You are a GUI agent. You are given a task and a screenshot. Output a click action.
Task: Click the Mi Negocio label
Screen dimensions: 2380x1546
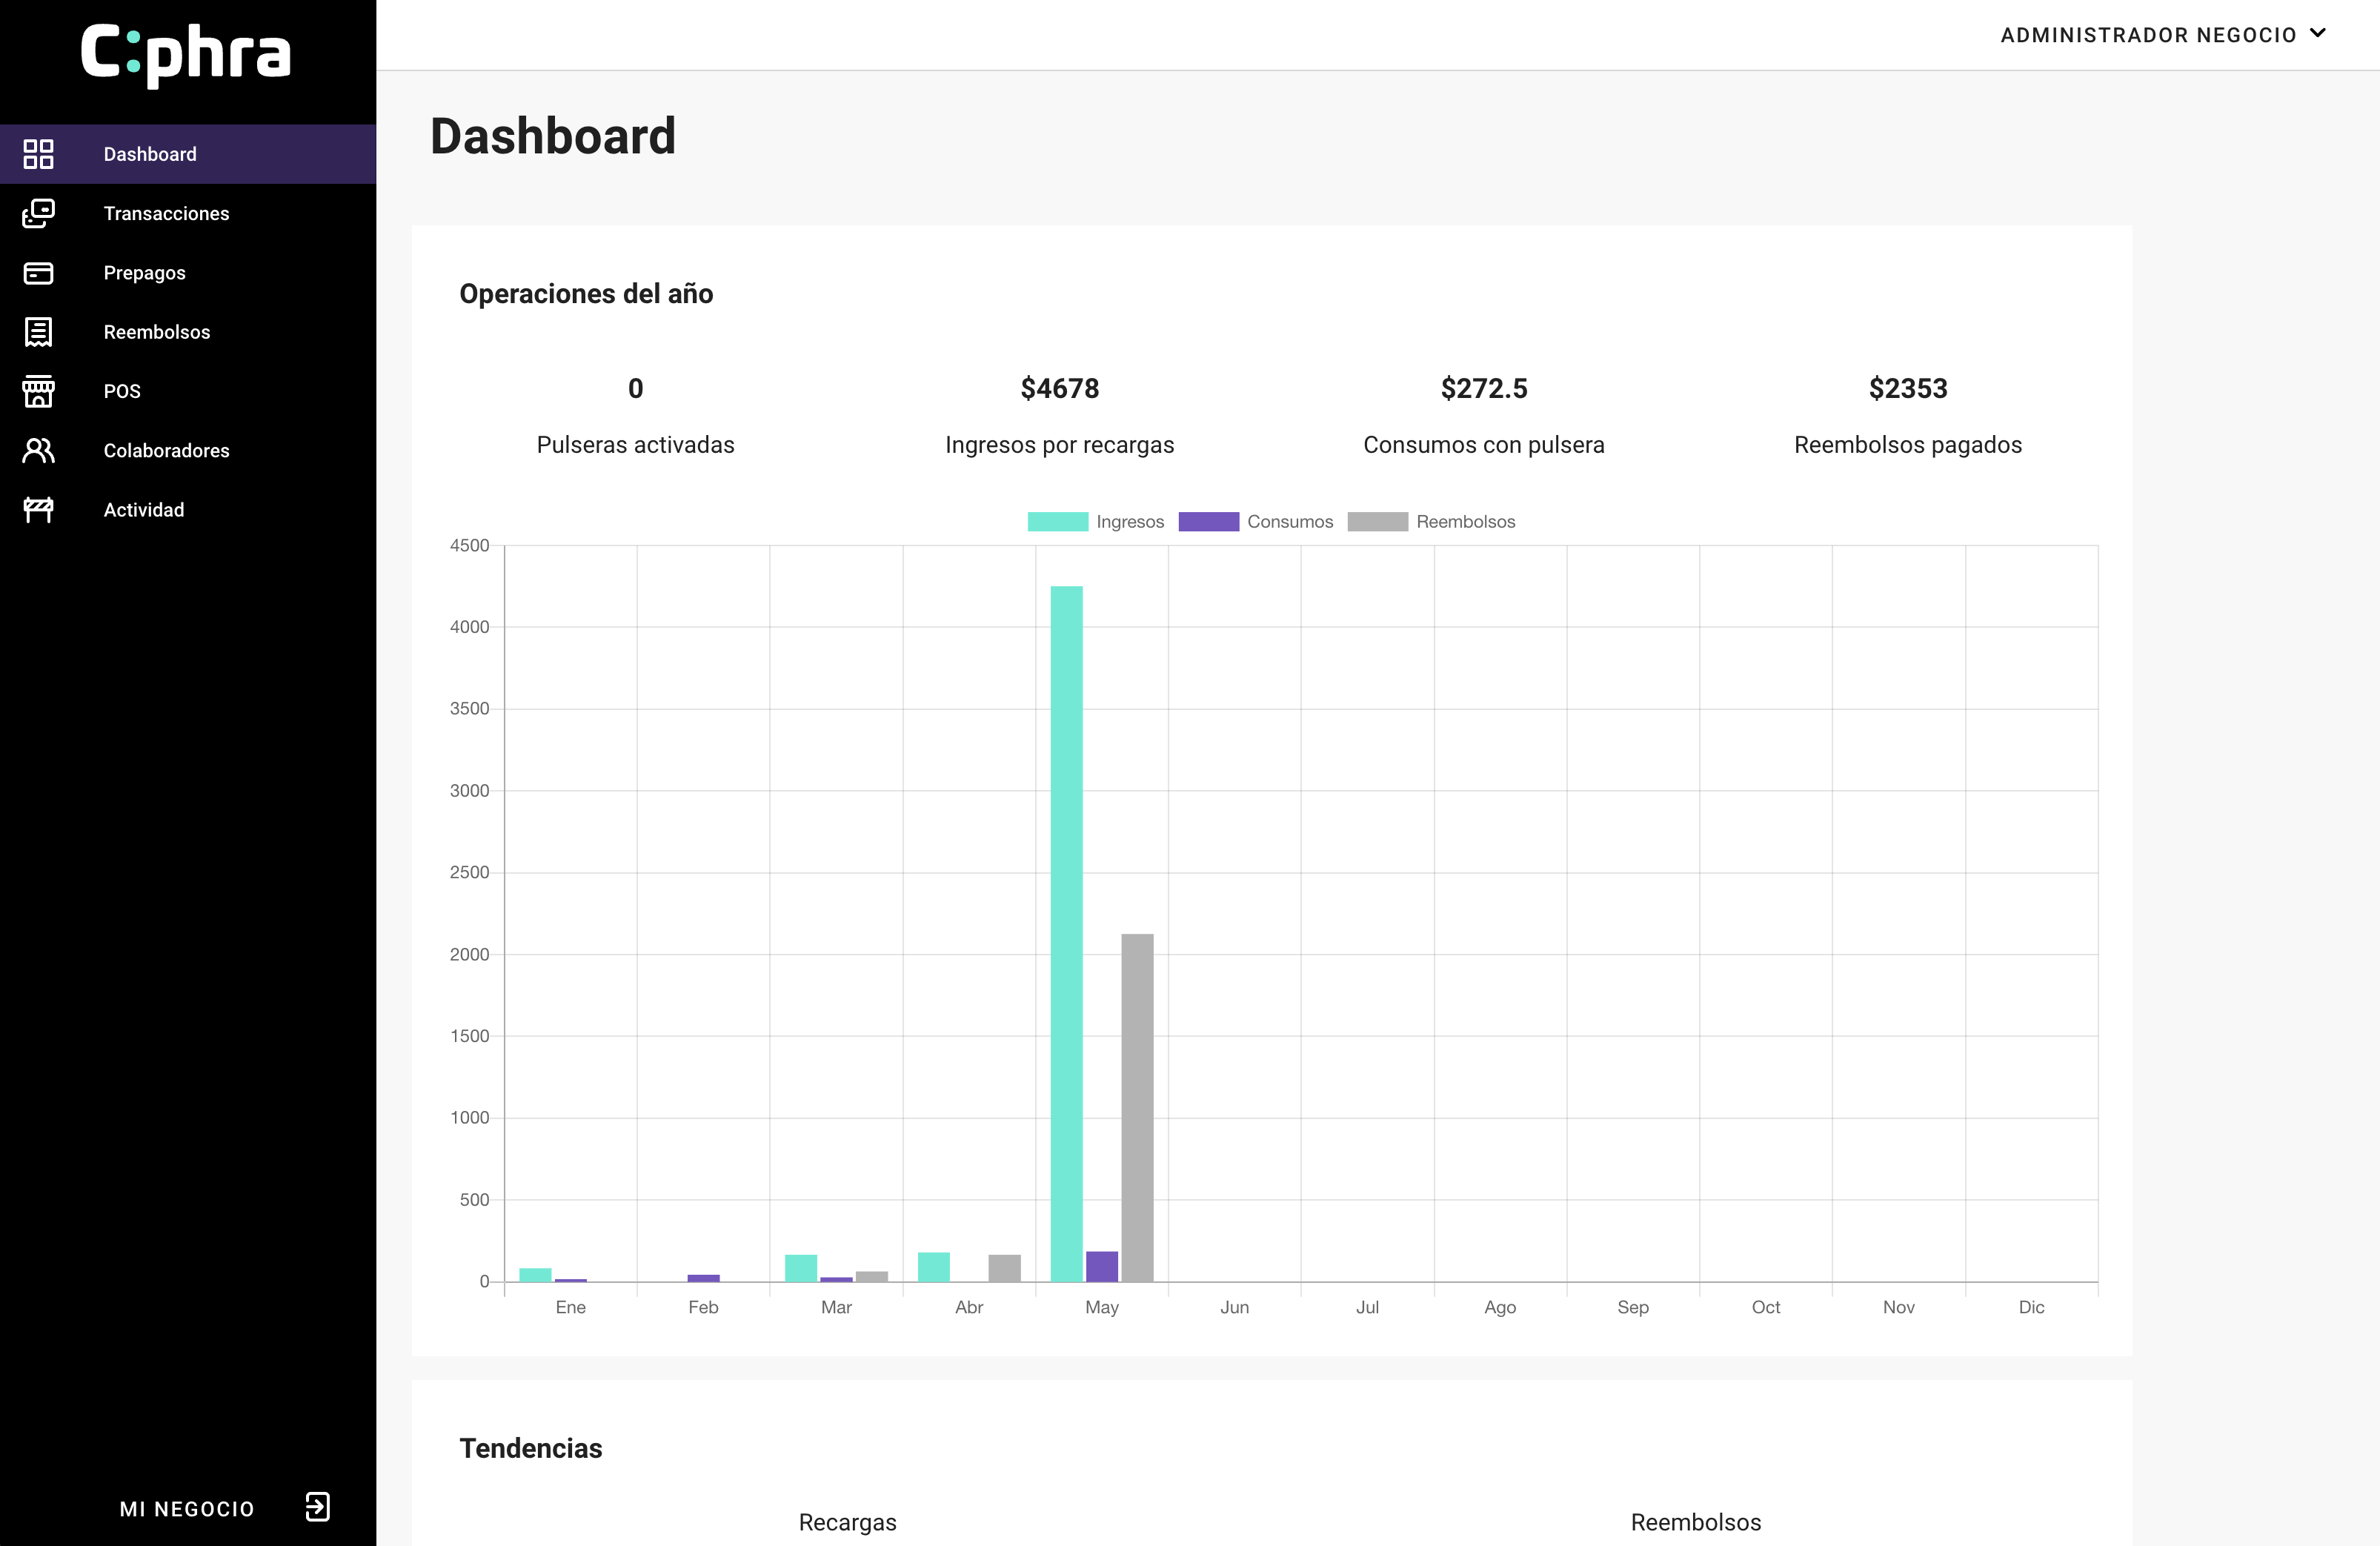point(187,1509)
